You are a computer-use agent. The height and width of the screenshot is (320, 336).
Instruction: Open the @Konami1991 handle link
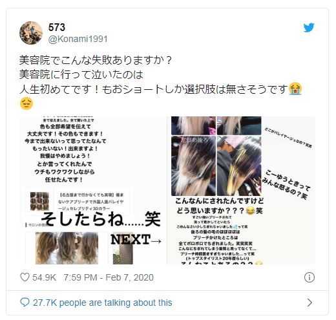78,39
